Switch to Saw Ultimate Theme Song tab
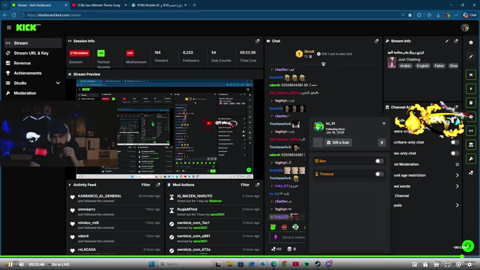This screenshot has width=480, height=270. click(x=99, y=5)
